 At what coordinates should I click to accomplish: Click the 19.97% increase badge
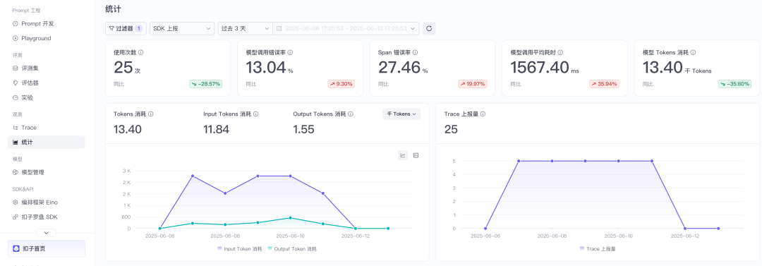pos(472,84)
